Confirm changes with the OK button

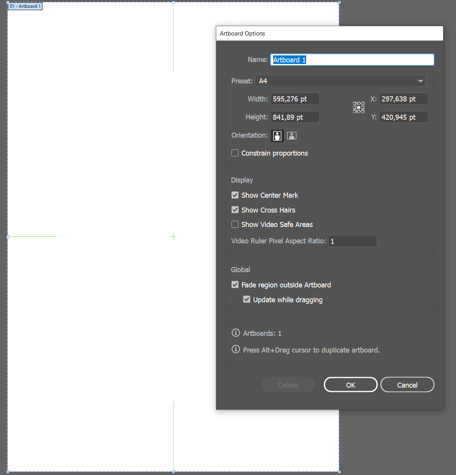pyautogui.click(x=350, y=385)
